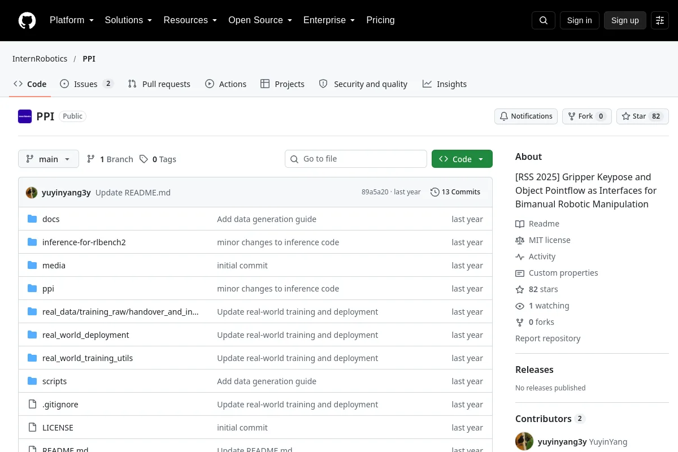
Task: Click the ppi folder icon
Action: pyautogui.click(x=32, y=289)
